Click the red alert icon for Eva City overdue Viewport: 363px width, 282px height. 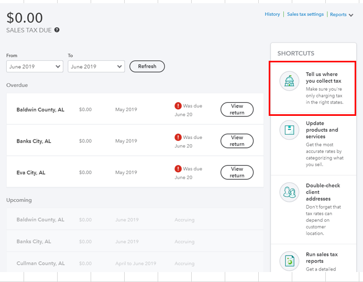coord(178,169)
